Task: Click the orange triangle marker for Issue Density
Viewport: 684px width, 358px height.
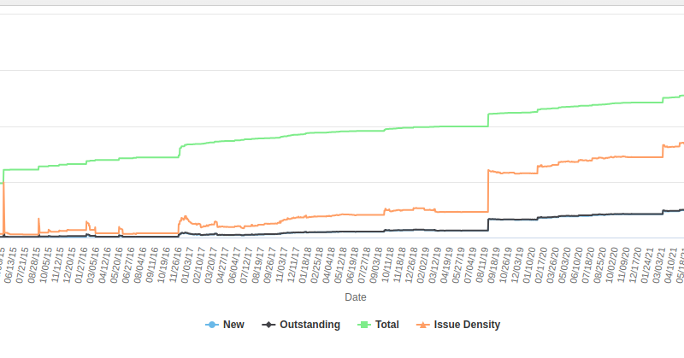Action: (x=422, y=325)
